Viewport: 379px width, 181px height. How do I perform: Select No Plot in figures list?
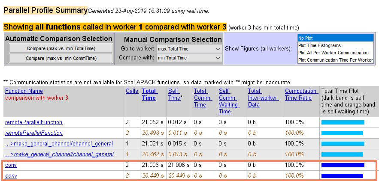point(335,38)
